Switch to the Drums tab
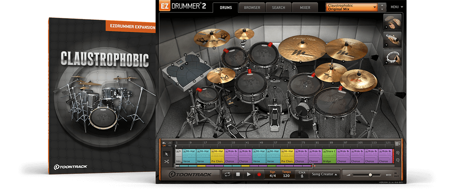 point(226,7)
